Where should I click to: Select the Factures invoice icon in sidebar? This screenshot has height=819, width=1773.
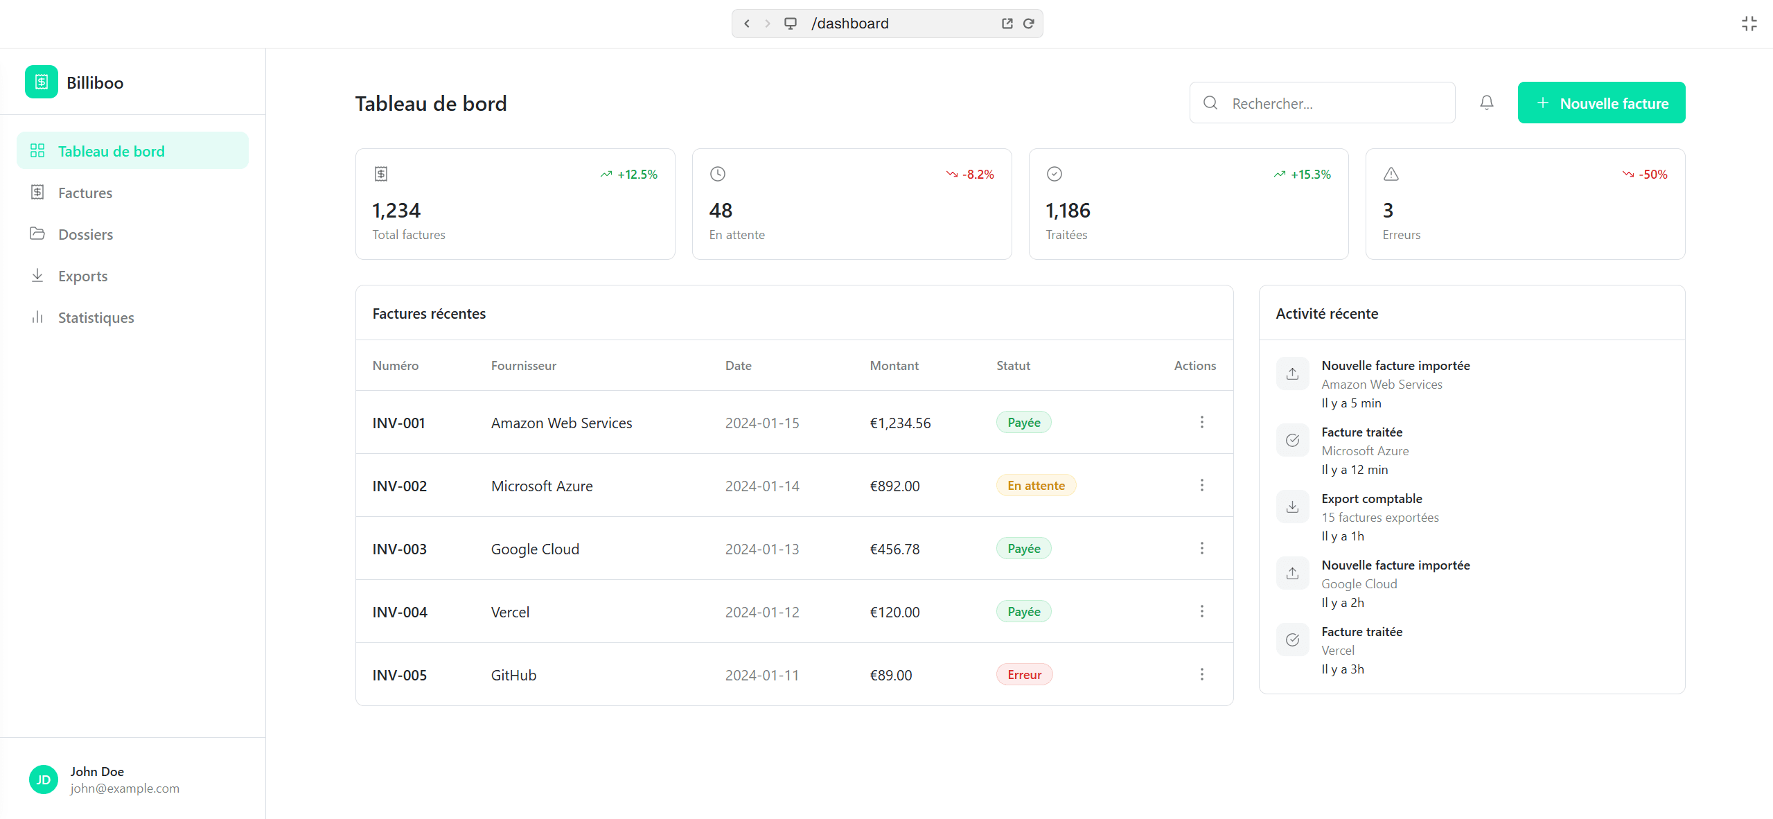click(x=38, y=193)
